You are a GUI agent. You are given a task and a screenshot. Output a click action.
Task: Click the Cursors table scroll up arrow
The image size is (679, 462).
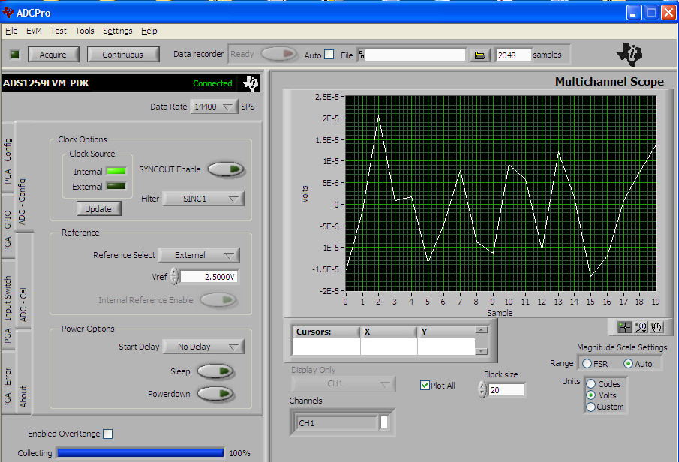point(481,330)
